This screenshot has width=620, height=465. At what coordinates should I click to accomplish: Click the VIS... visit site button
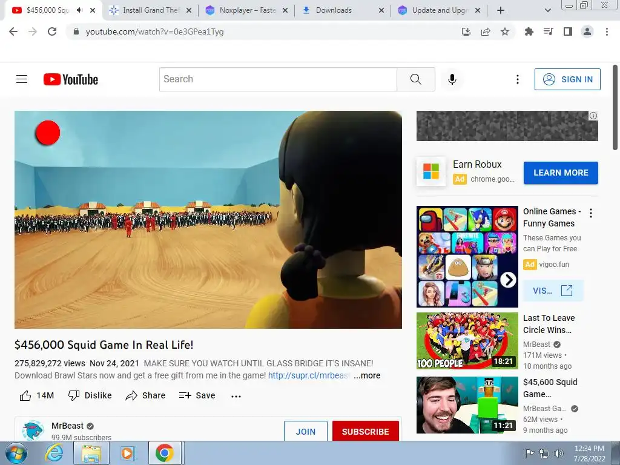click(553, 291)
